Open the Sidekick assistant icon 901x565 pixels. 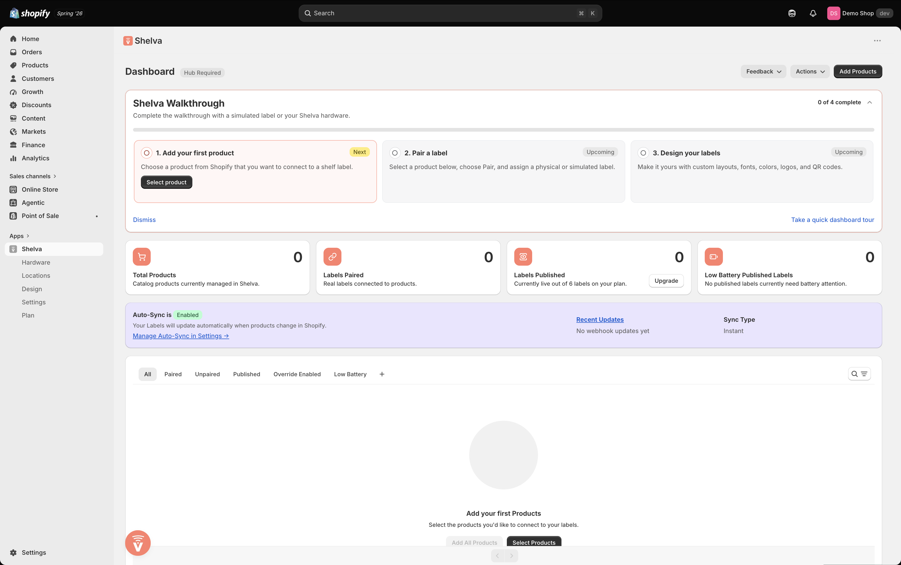point(792,13)
